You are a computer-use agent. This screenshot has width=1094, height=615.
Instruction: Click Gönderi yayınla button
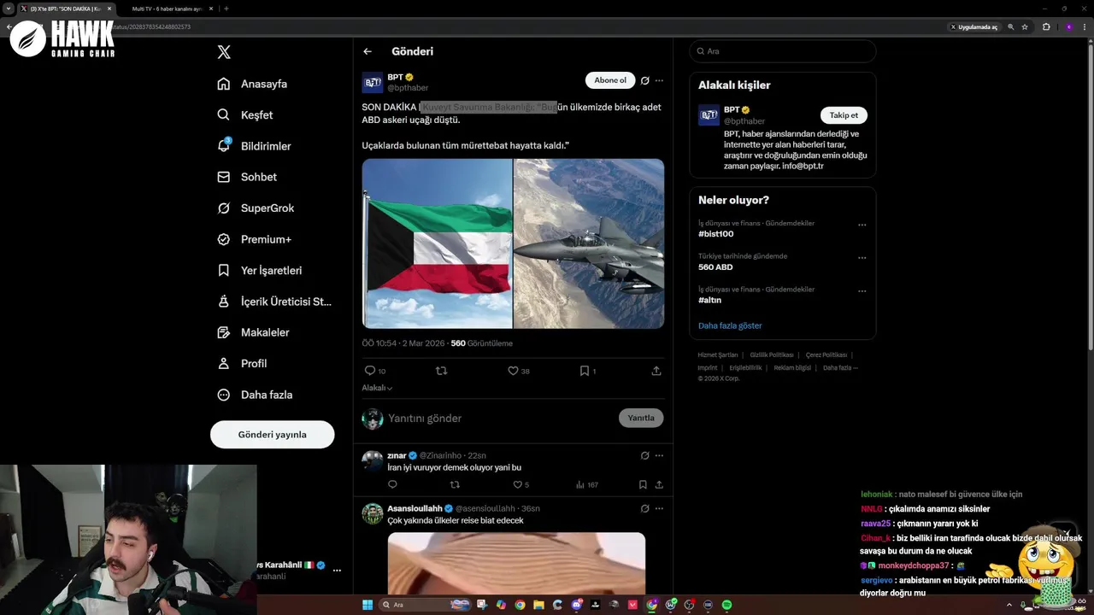point(272,434)
